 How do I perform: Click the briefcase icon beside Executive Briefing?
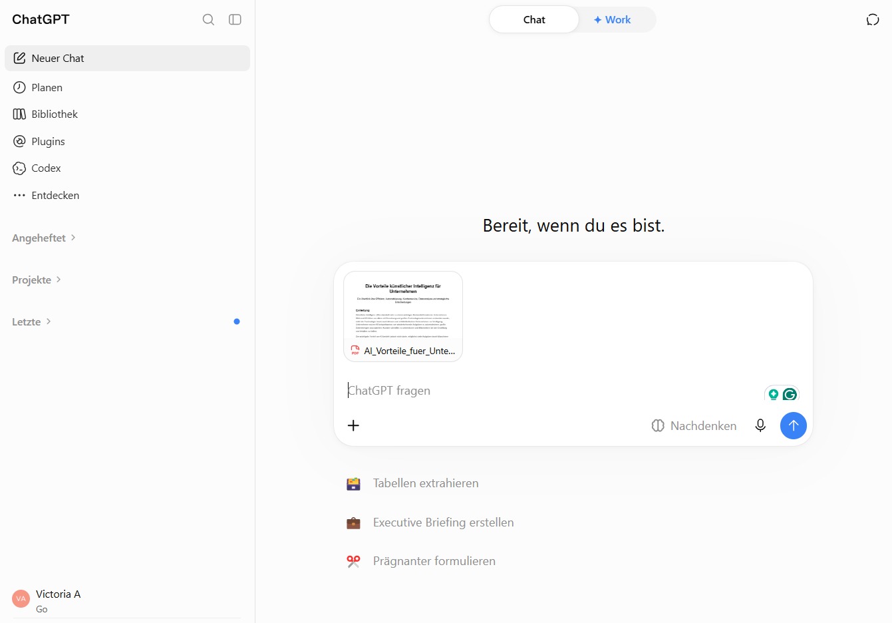click(x=353, y=523)
